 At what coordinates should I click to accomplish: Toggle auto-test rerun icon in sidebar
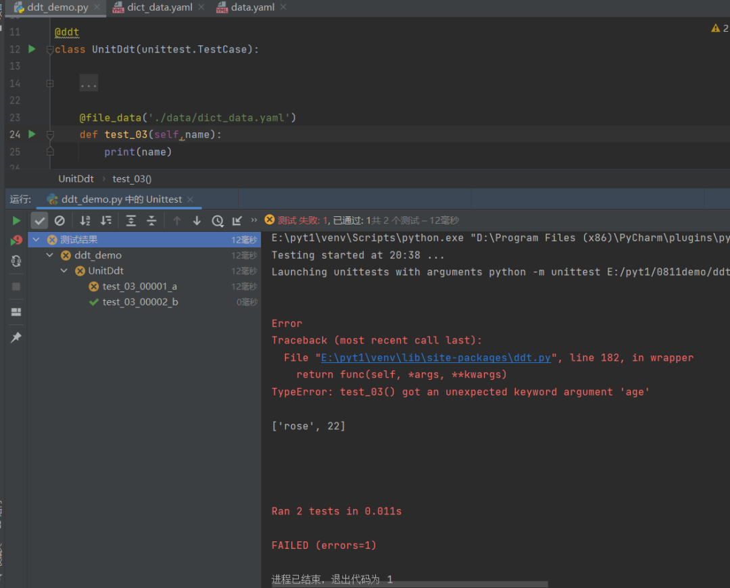tap(16, 261)
